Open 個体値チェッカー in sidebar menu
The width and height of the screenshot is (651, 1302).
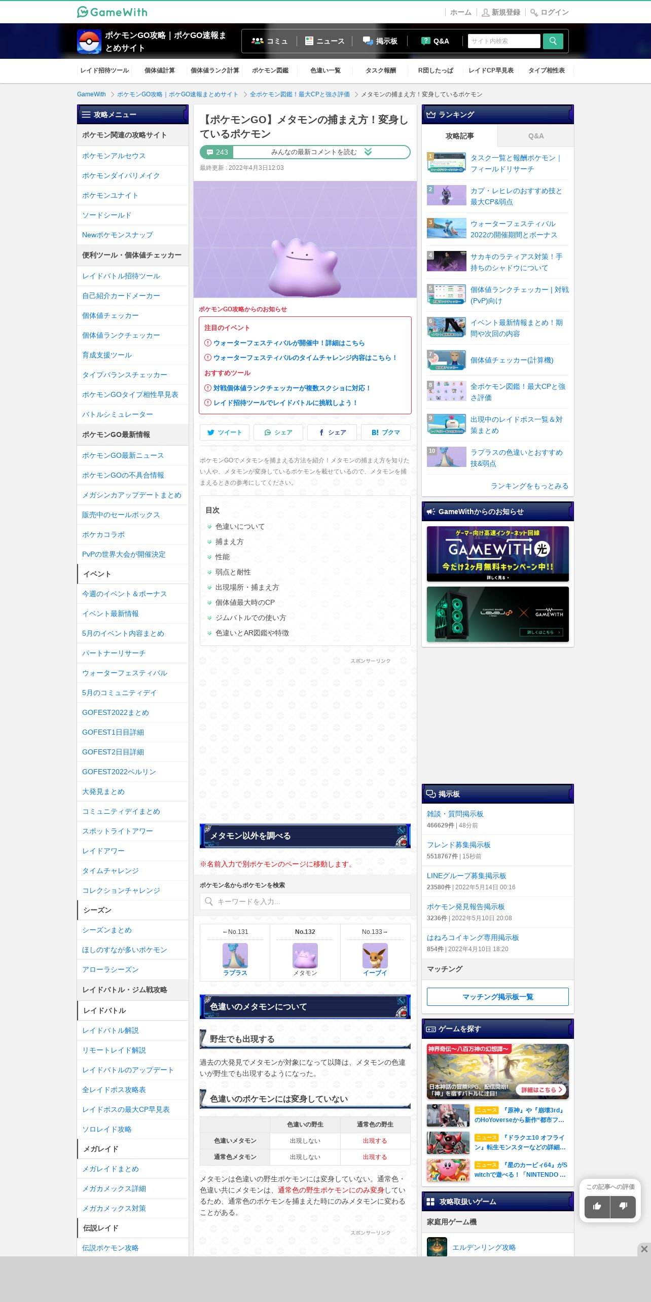tap(133, 315)
